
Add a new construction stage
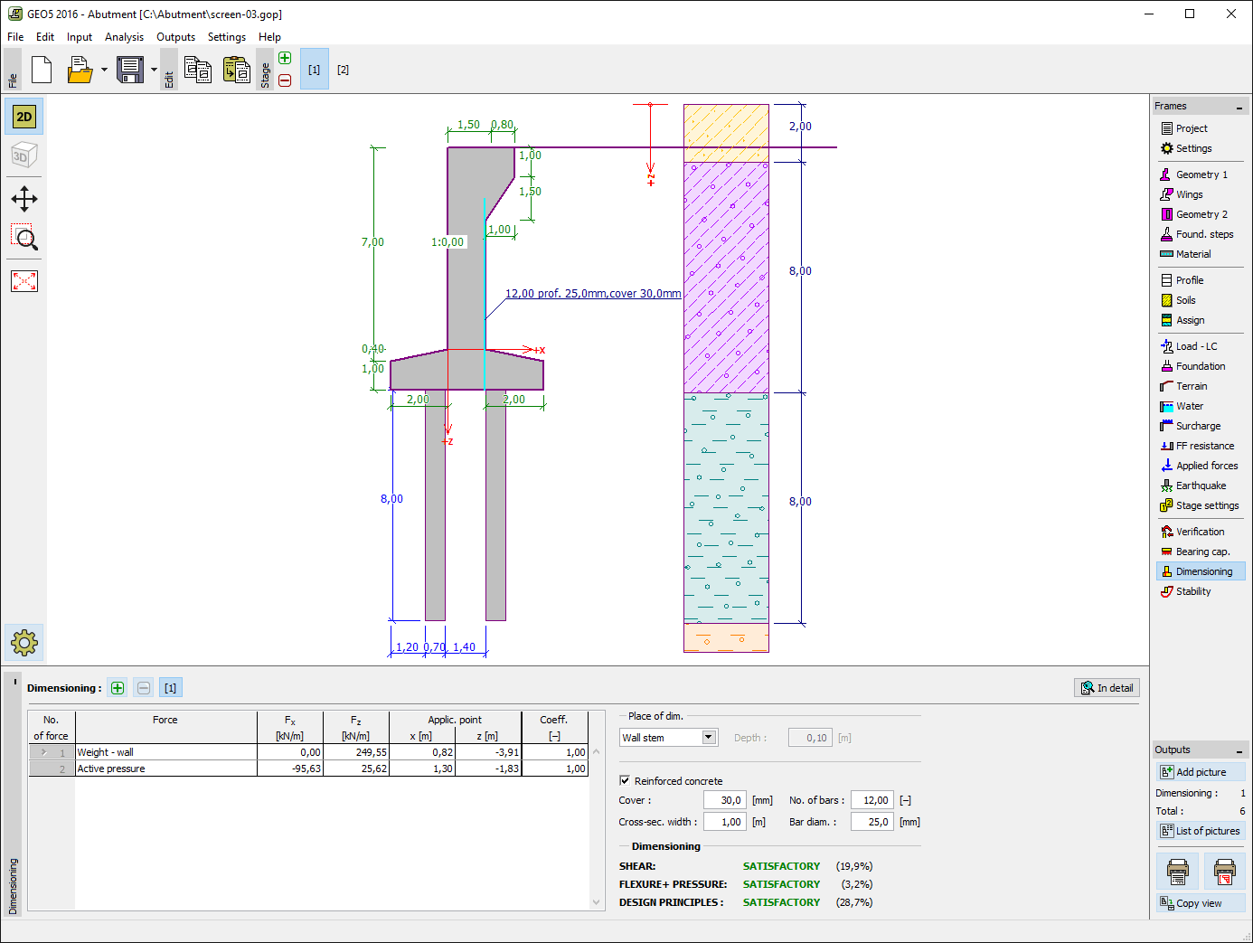pyautogui.click(x=285, y=58)
